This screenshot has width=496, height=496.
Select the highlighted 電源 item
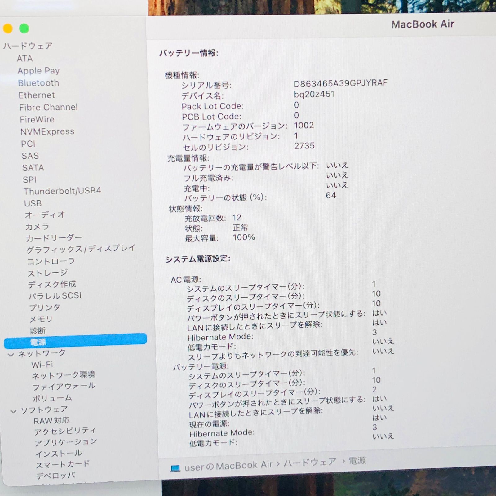75,341
